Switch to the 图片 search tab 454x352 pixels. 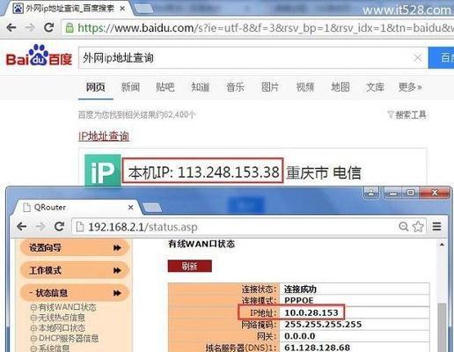tap(270, 87)
